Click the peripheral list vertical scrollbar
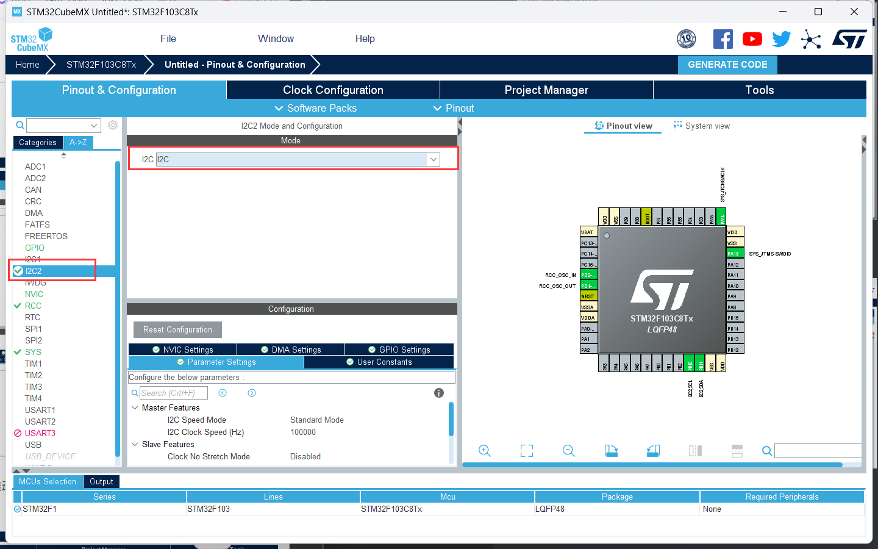 click(117, 308)
